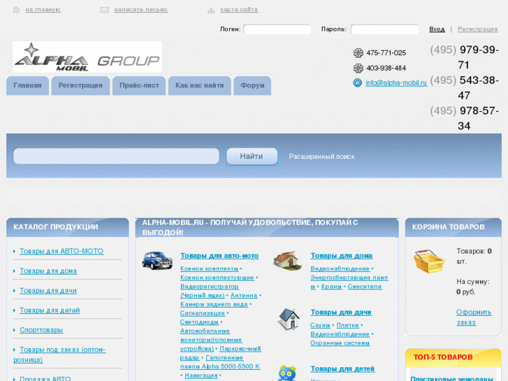Select 'Товары под заказ (оптом-розница)' in sidebar
The height and width of the screenshot is (381, 508).
(x=59, y=354)
